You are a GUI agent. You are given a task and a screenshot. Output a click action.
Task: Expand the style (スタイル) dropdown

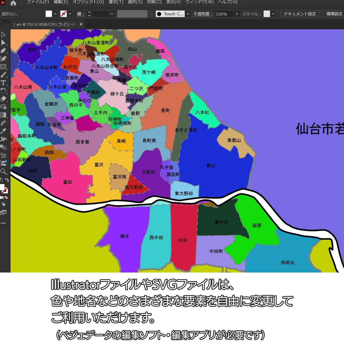click(x=273, y=14)
